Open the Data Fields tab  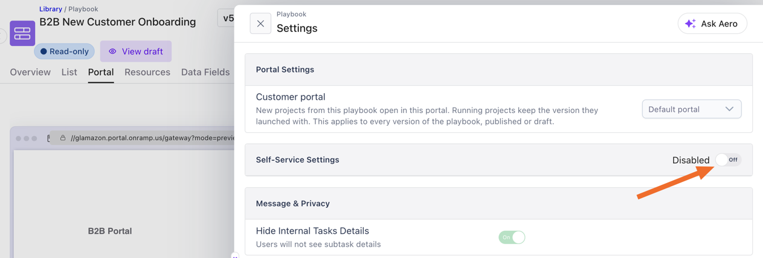coord(205,72)
